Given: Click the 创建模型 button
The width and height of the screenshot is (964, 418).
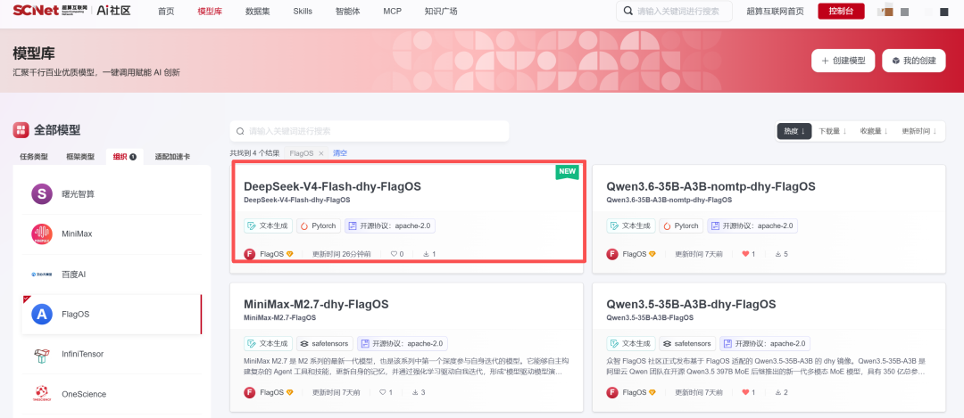Looking at the screenshot, I should click(843, 61).
